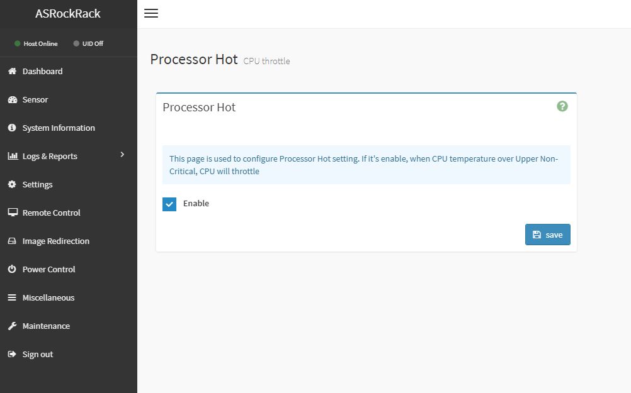Click the System Information info icon
Screen dimensions: 631x393
(12, 128)
